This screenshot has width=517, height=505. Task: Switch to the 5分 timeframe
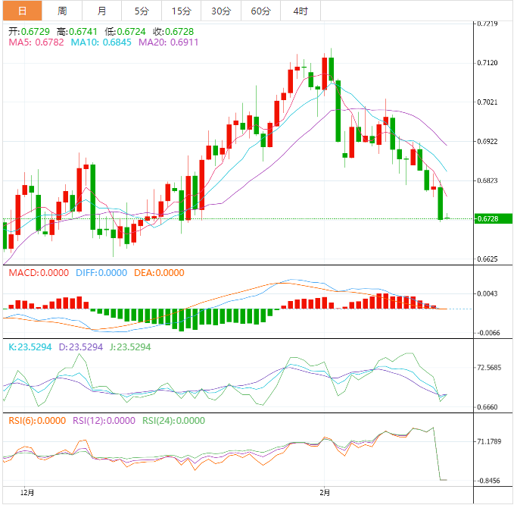pyautogui.click(x=142, y=11)
